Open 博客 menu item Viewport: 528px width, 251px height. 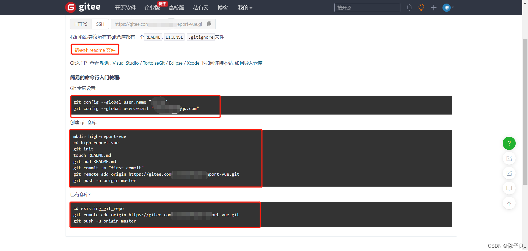[223, 8]
